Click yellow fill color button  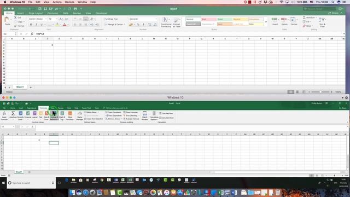(57, 25)
